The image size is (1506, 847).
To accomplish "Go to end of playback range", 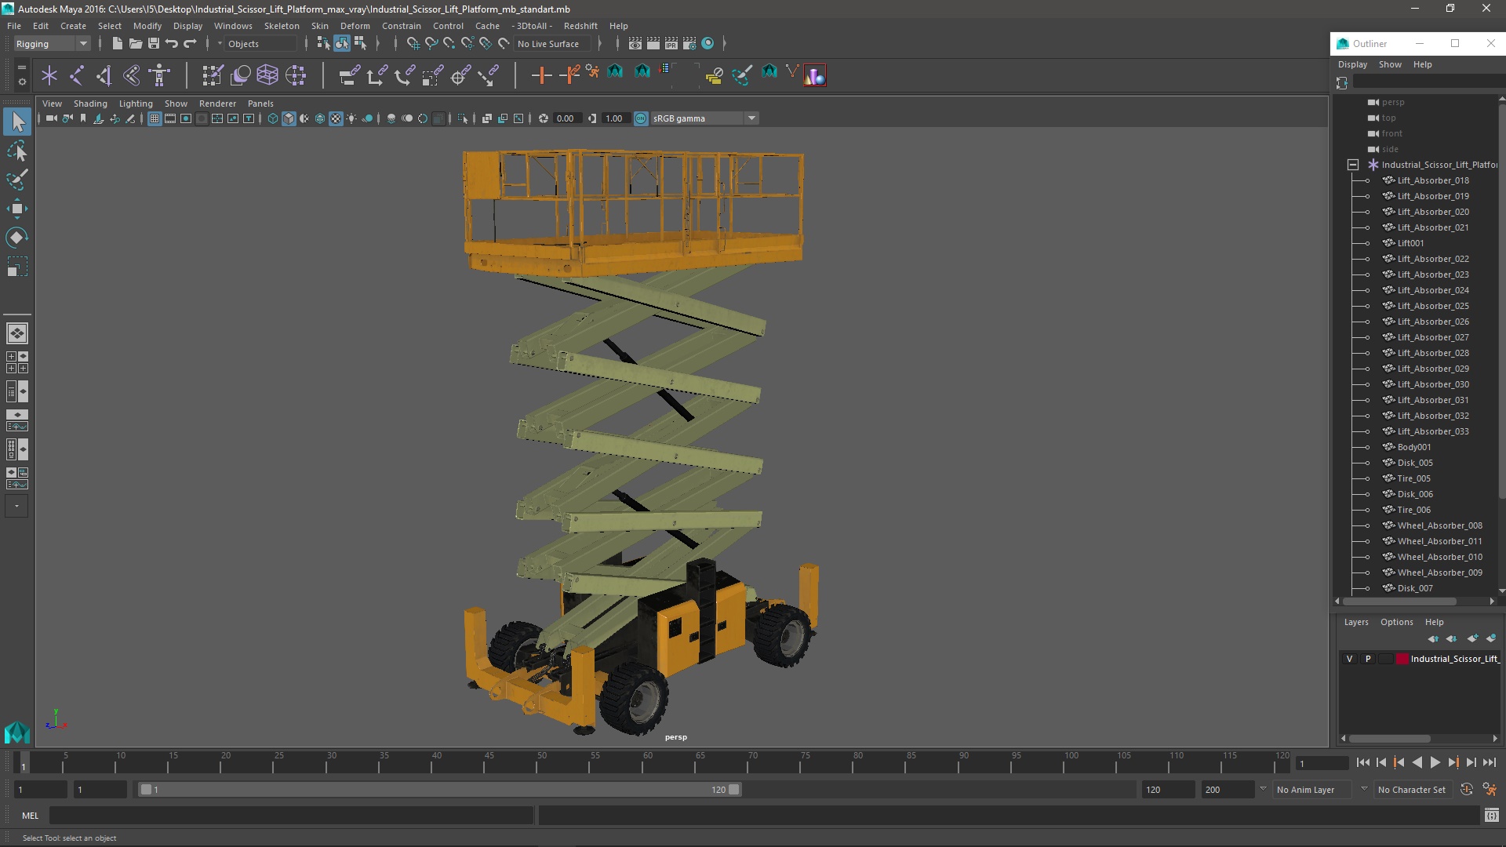I will 1489,762.
